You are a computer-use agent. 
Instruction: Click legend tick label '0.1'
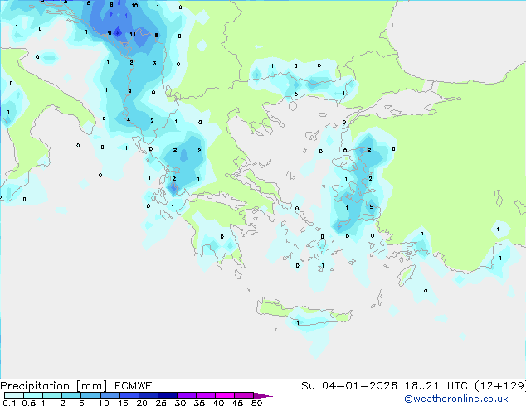[x=9, y=403]
